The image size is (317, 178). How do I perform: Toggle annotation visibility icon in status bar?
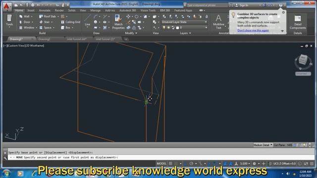(225, 164)
